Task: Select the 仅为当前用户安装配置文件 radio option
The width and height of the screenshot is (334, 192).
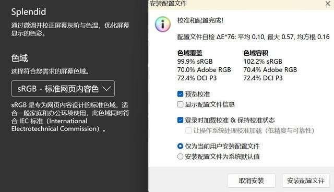Action: (x=180, y=146)
